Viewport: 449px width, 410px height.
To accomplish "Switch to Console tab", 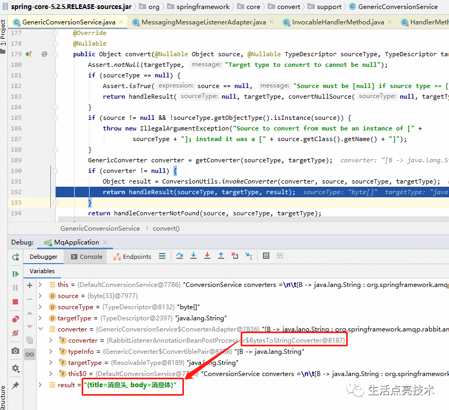I will (x=86, y=257).
